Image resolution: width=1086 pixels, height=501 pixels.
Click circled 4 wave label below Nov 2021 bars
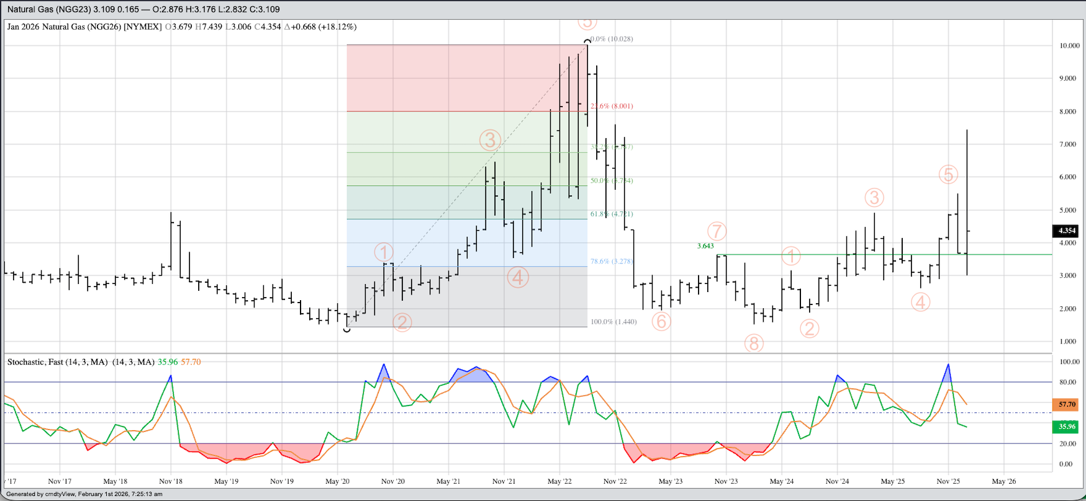coord(517,277)
